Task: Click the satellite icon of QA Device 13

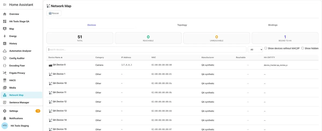Action: click(x=50, y=111)
